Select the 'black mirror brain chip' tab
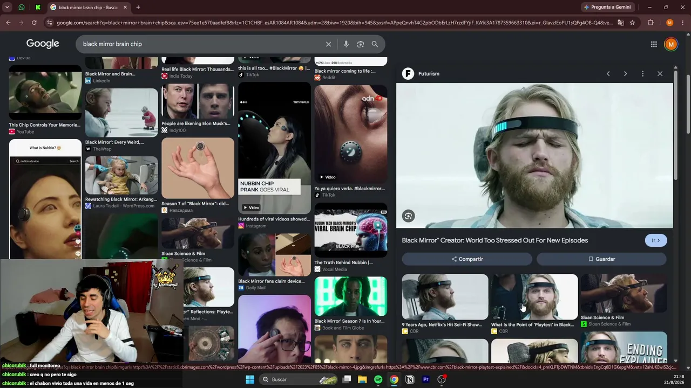 (88, 8)
